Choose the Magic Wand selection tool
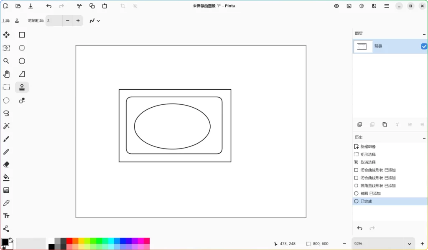 pos(6,126)
